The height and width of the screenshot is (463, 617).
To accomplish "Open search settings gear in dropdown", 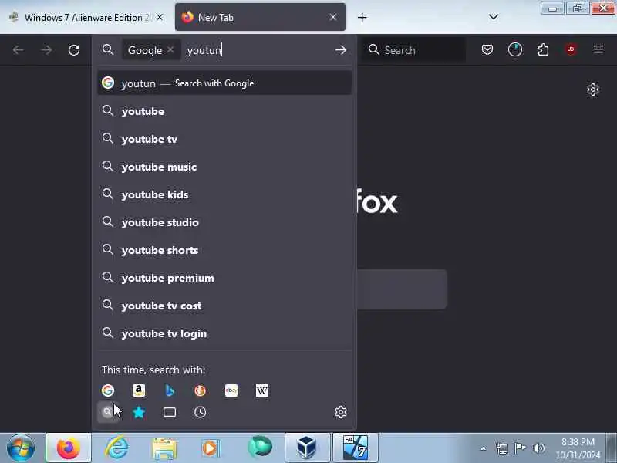I will [341, 412].
